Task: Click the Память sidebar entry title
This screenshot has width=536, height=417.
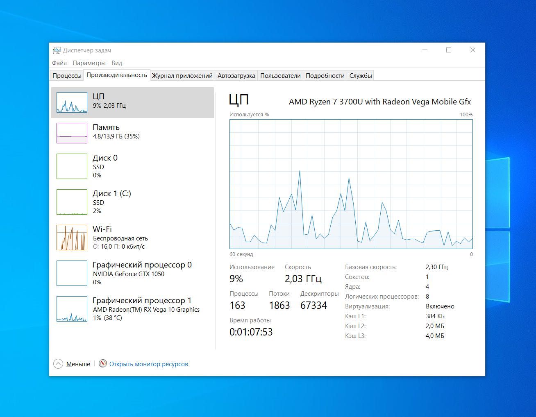Action: pos(106,127)
